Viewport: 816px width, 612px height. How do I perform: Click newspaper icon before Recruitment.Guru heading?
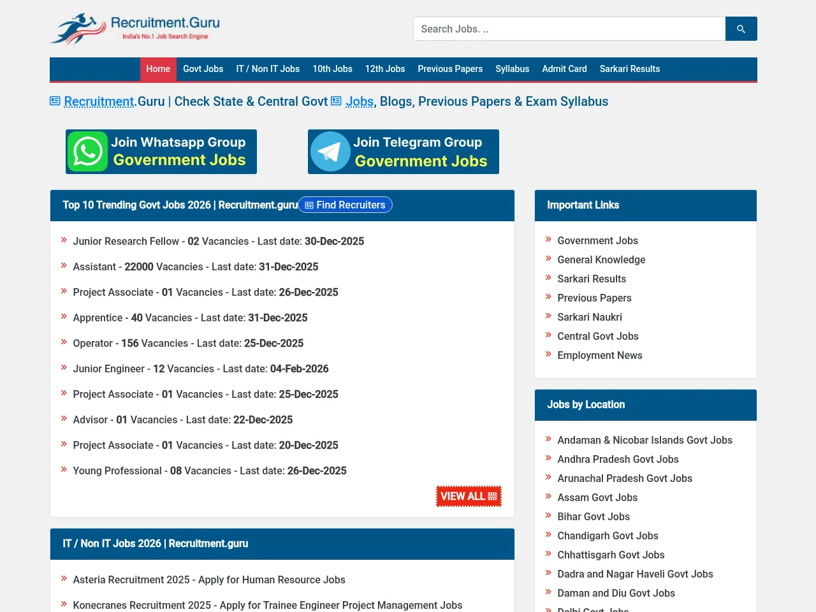pyautogui.click(x=55, y=101)
